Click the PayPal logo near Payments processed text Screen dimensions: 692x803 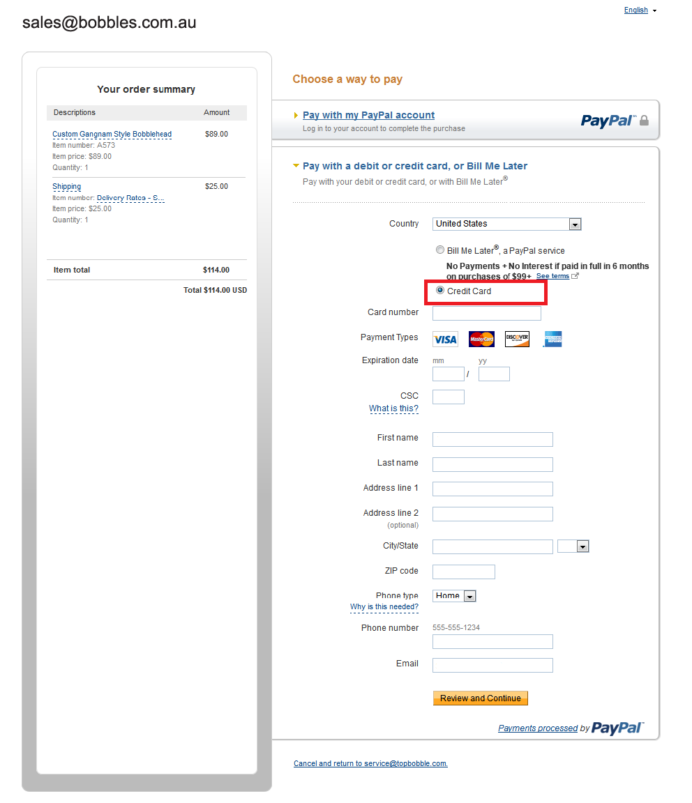617,728
